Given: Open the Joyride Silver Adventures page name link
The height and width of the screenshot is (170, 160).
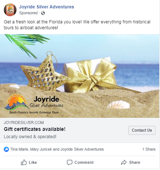Looking at the screenshot, I should 47,7.
